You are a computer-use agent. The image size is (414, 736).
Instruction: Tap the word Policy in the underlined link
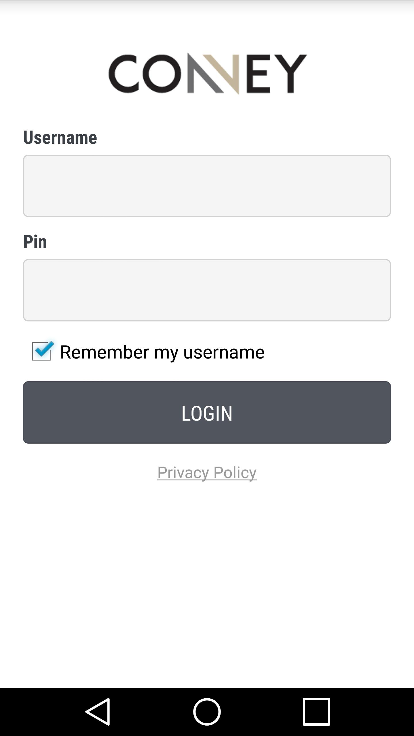235,472
